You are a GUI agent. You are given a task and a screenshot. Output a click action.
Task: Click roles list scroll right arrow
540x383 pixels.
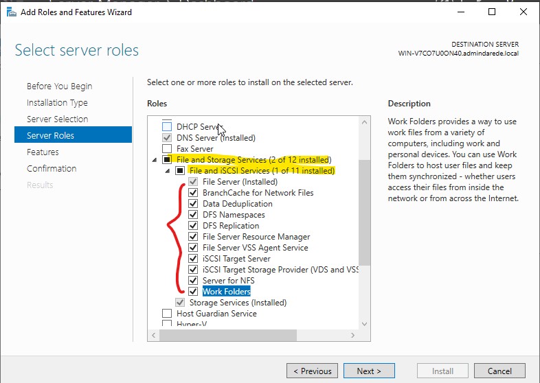352,335
